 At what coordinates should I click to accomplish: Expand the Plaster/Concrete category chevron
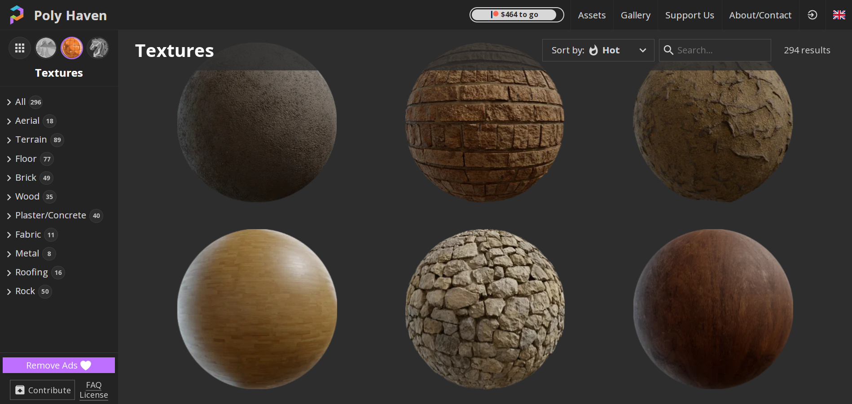[x=9, y=216]
